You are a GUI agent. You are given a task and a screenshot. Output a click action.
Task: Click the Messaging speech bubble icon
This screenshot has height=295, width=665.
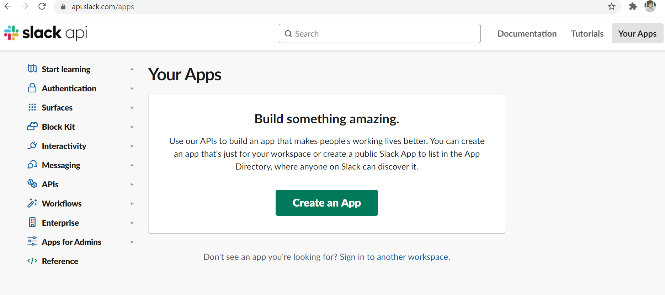click(x=32, y=165)
